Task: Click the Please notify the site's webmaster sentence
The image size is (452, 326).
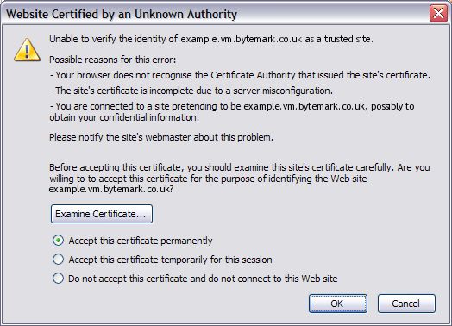Action: [x=161, y=137]
